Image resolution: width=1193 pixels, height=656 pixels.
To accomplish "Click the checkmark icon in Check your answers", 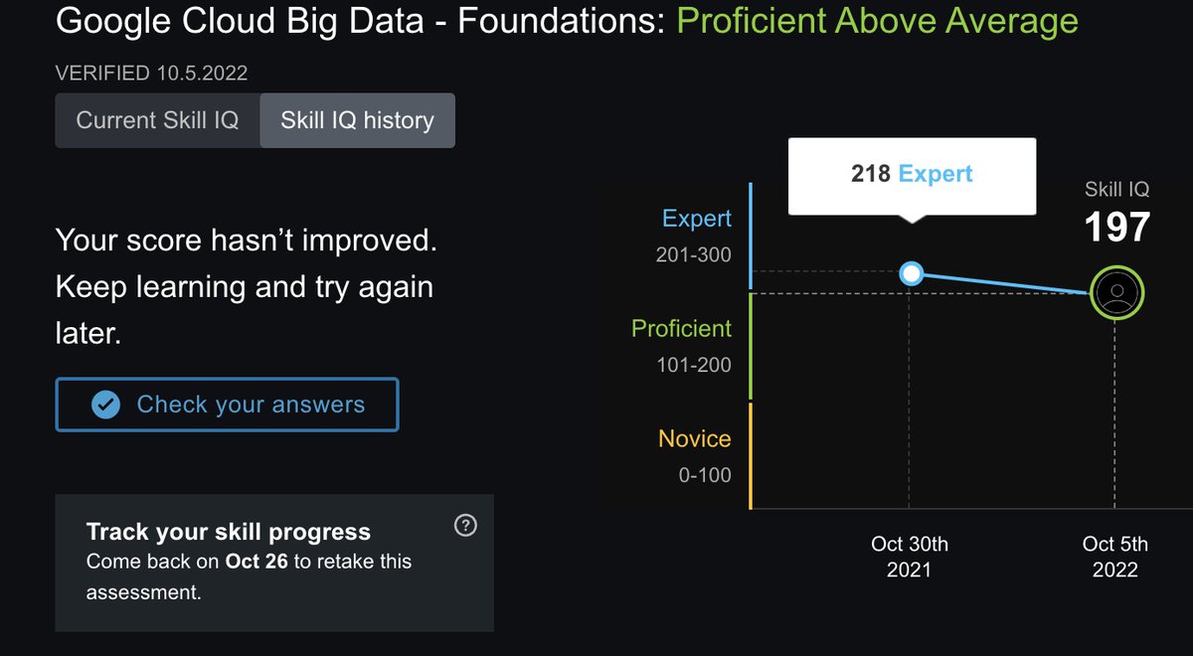I will (105, 405).
